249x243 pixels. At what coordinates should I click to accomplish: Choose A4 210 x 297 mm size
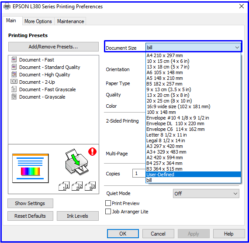click(193, 55)
